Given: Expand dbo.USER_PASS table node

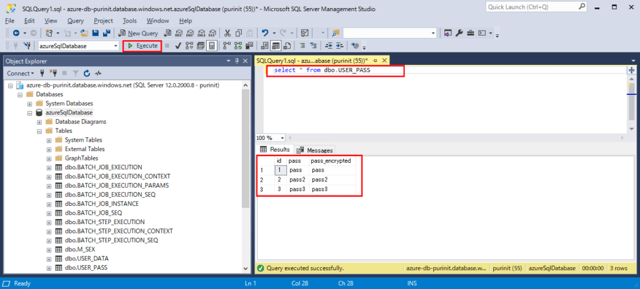Looking at the screenshot, I should coord(49,268).
